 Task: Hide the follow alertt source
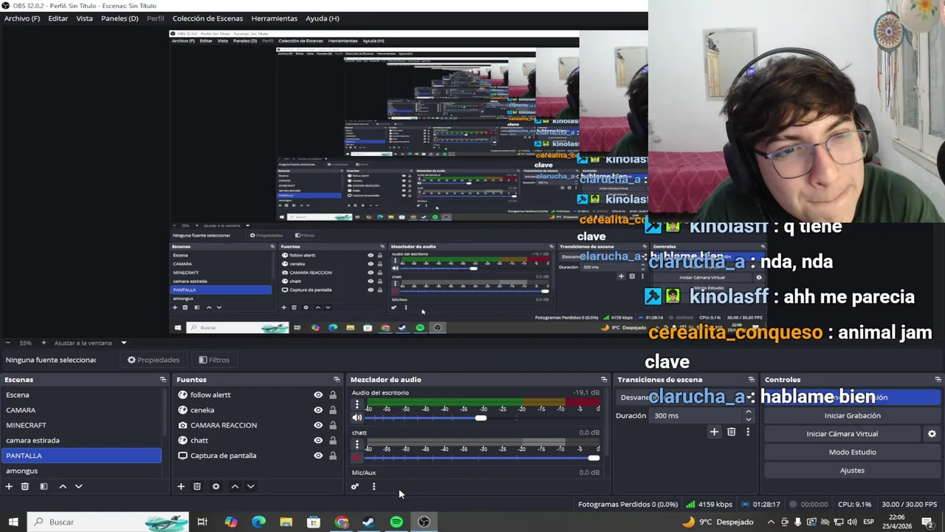318,395
